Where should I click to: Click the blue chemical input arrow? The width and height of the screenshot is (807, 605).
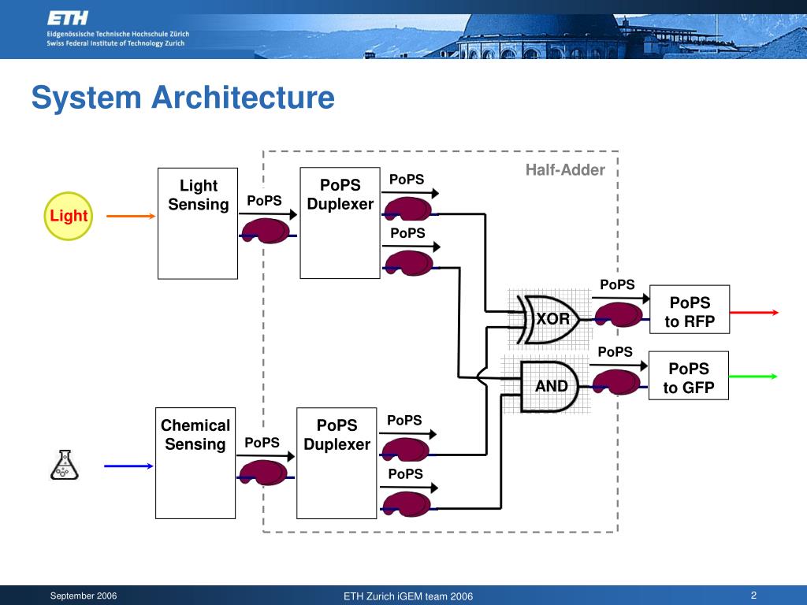pyautogui.click(x=128, y=466)
